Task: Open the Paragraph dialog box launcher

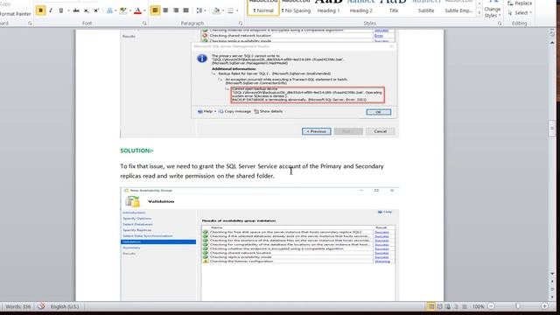Action: point(241,24)
